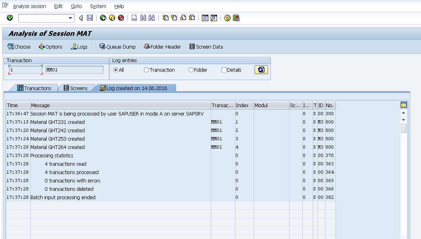Click the MM01 transaction input field
This screenshot has width=421, height=239.
coord(74,69)
